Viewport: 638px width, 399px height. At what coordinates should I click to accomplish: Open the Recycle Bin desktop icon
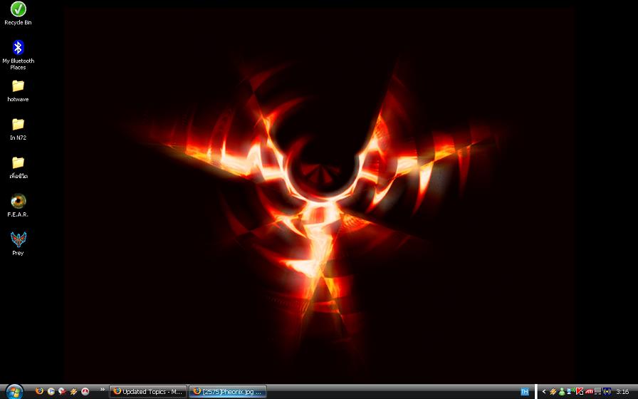[18, 14]
